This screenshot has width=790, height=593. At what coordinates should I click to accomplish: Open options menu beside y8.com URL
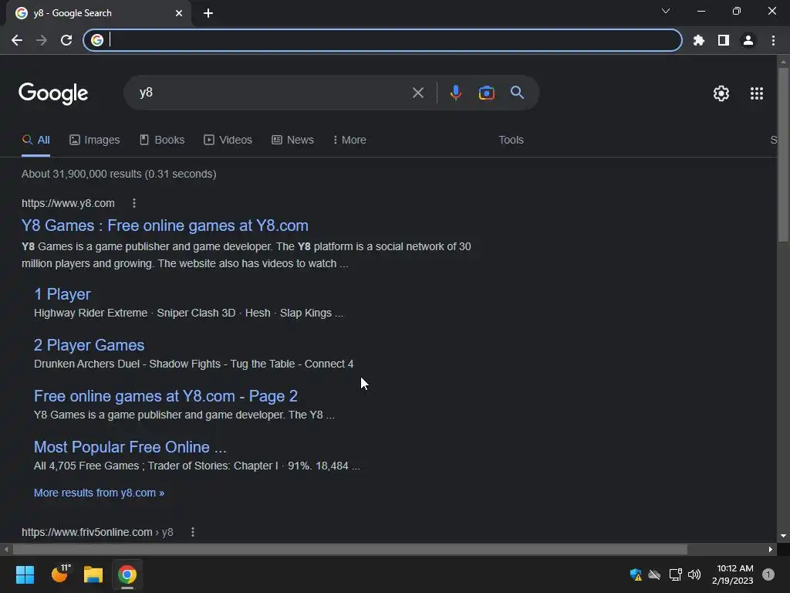click(x=134, y=203)
